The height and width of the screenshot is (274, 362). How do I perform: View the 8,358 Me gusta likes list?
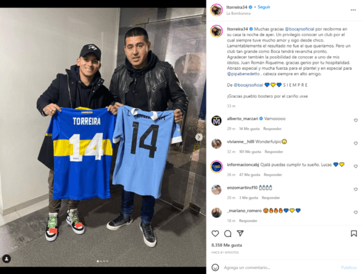coord(227,245)
